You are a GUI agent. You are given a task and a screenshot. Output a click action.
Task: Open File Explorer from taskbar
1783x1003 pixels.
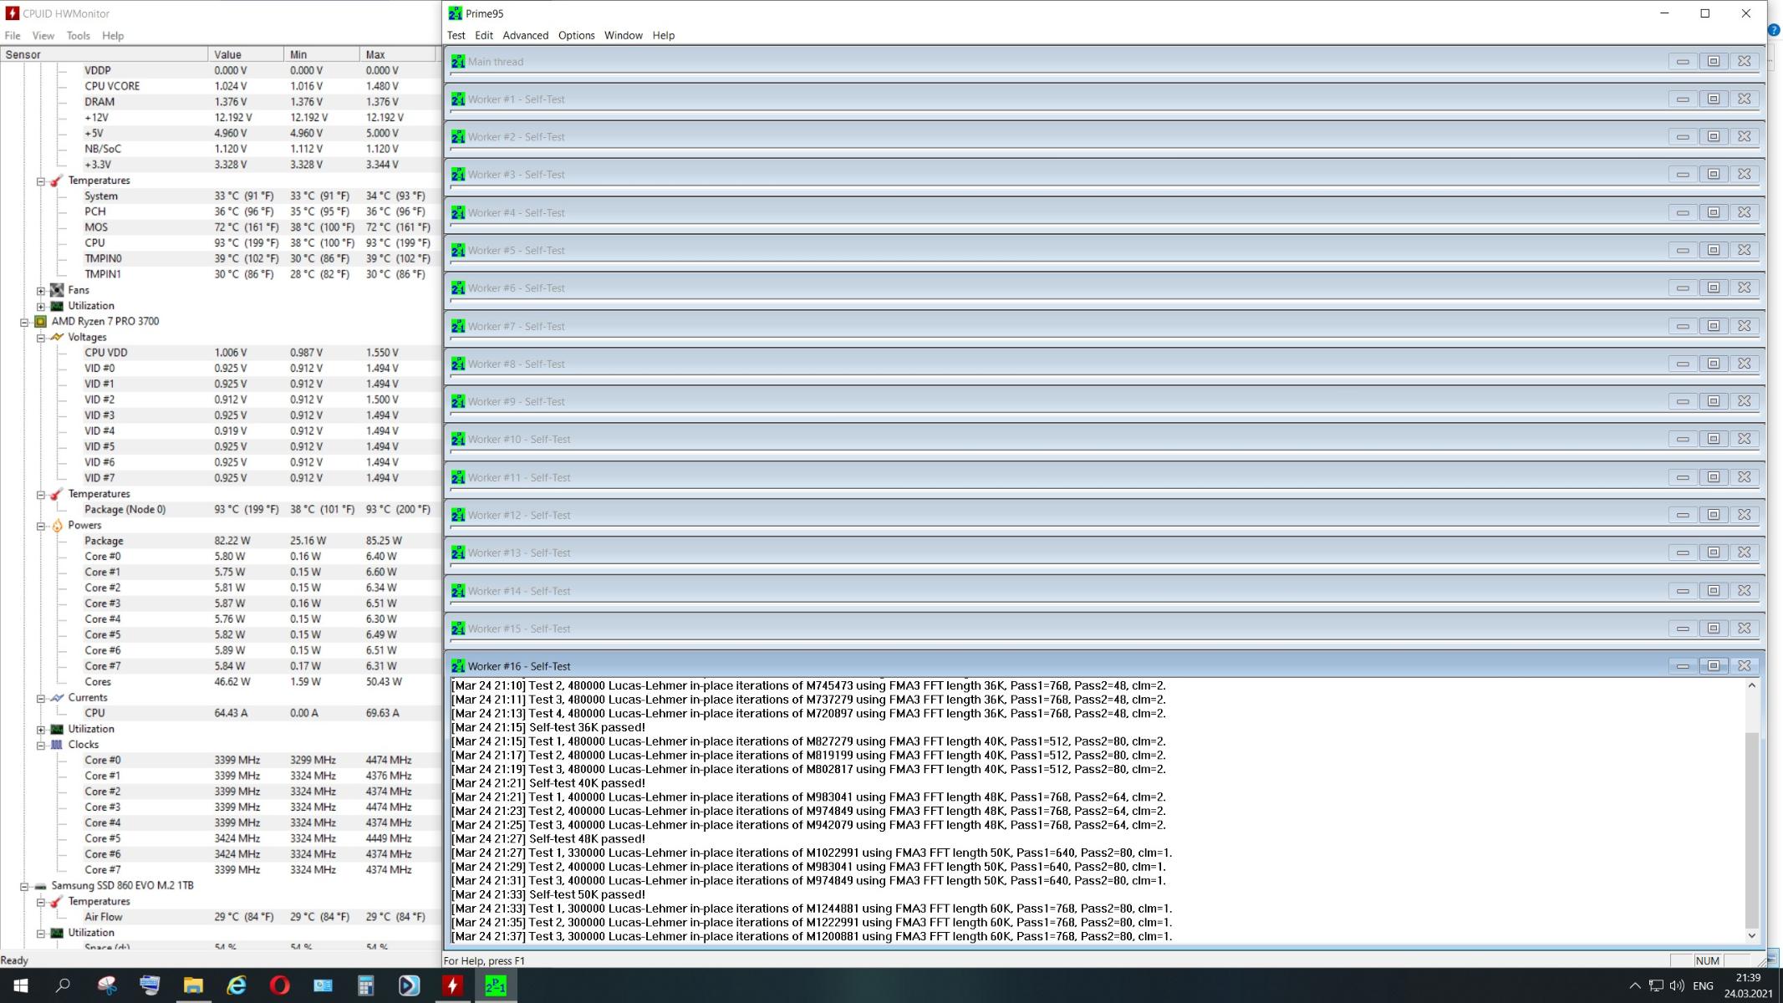[193, 985]
